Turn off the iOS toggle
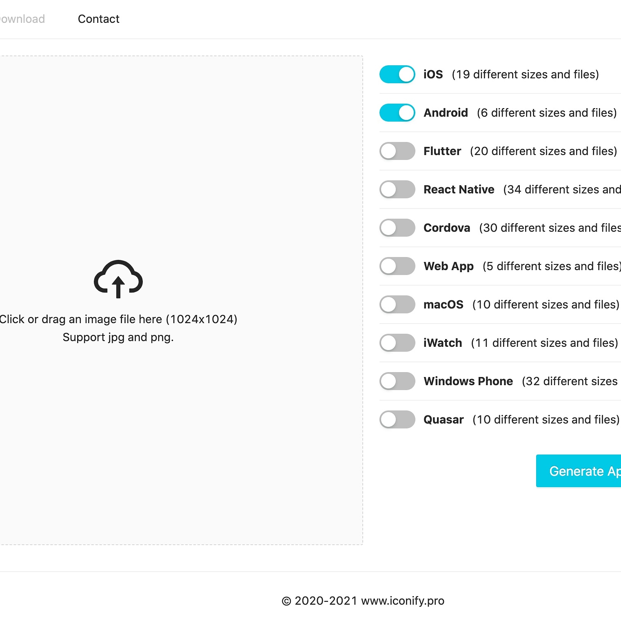The image size is (621, 621). [397, 74]
